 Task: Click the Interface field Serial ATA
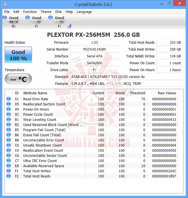pyautogui.click(x=95, y=56)
